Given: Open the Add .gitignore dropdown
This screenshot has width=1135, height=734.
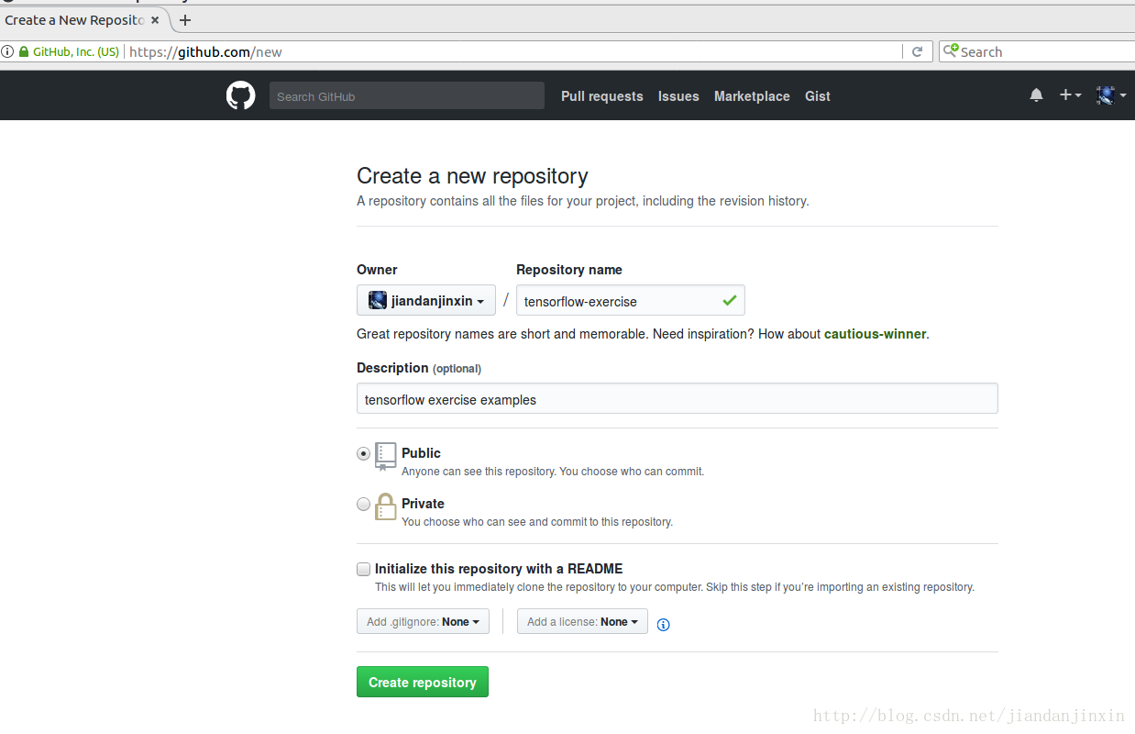Looking at the screenshot, I should pyautogui.click(x=423, y=621).
